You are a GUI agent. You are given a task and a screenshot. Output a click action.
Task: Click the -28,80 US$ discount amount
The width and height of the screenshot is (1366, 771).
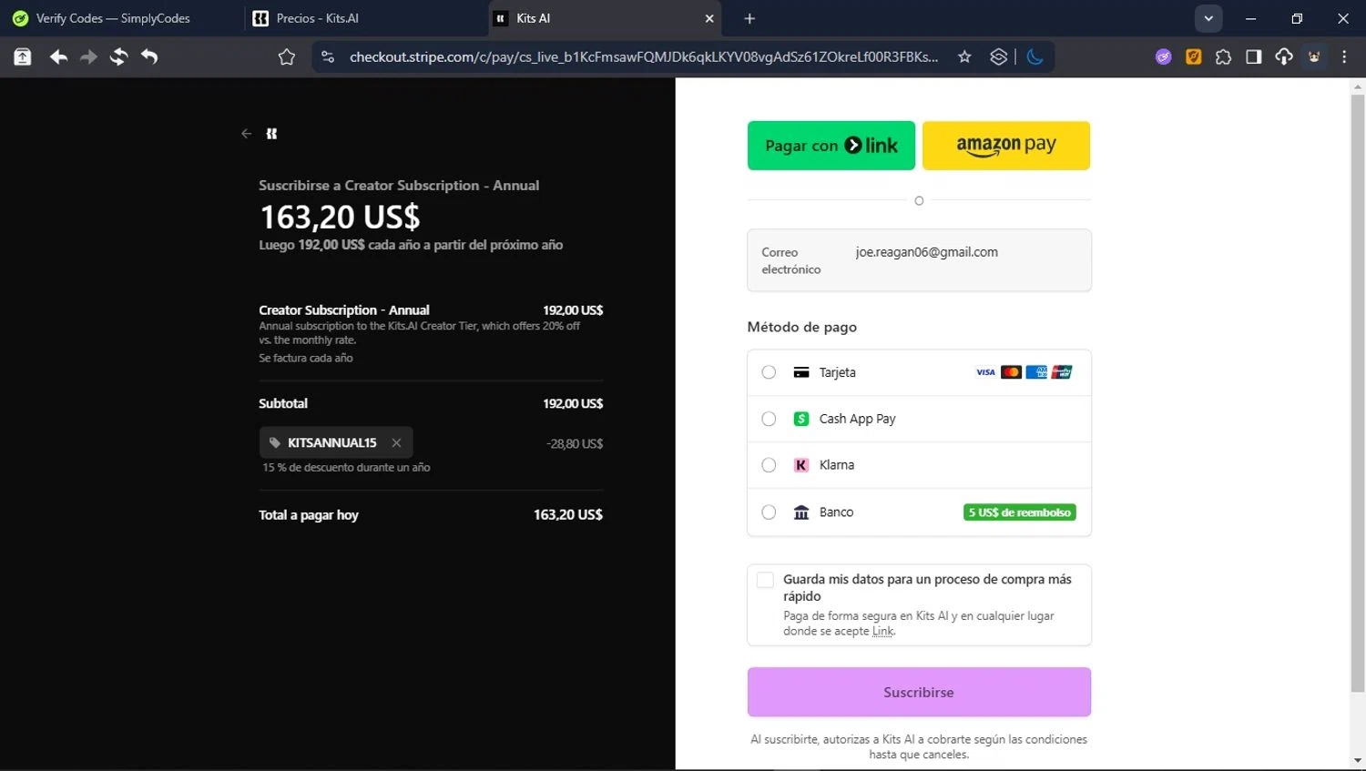(x=575, y=444)
